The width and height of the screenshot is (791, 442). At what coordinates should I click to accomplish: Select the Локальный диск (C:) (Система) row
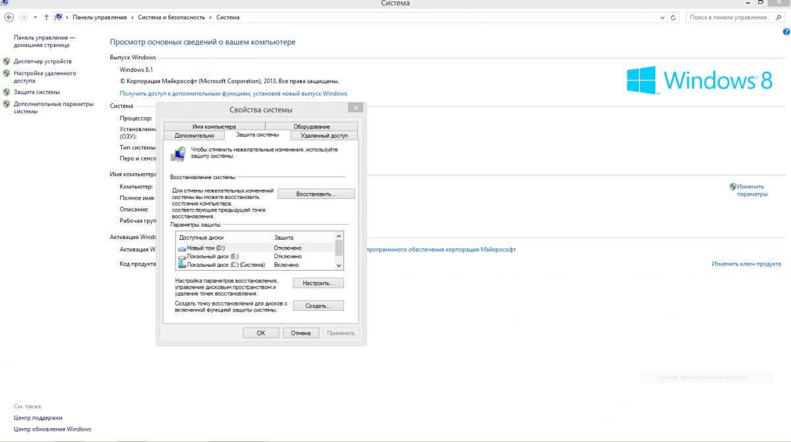[x=256, y=265]
